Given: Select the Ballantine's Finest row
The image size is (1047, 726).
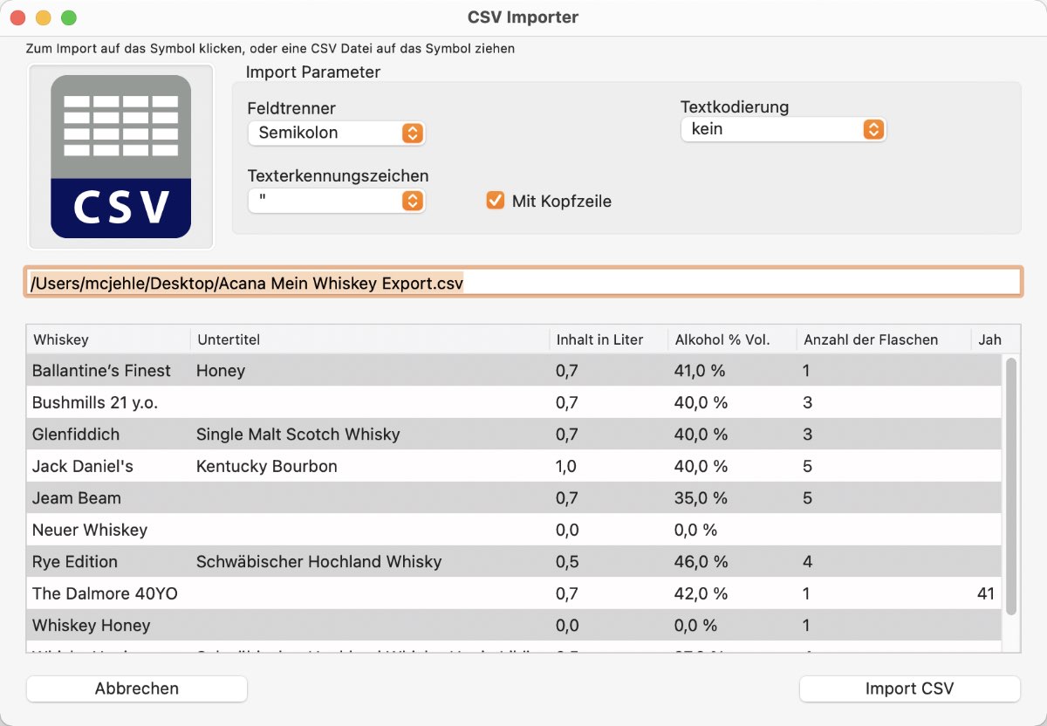Looking at the screenshot, I should [514, 371].
